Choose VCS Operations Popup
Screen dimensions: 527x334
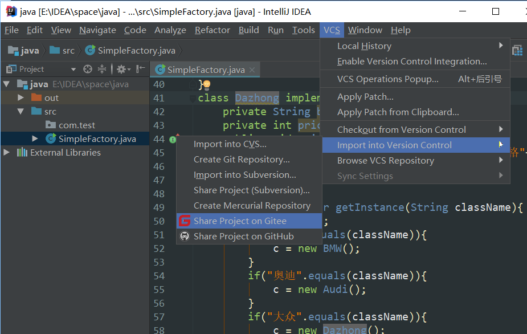(x=415, y=79)
